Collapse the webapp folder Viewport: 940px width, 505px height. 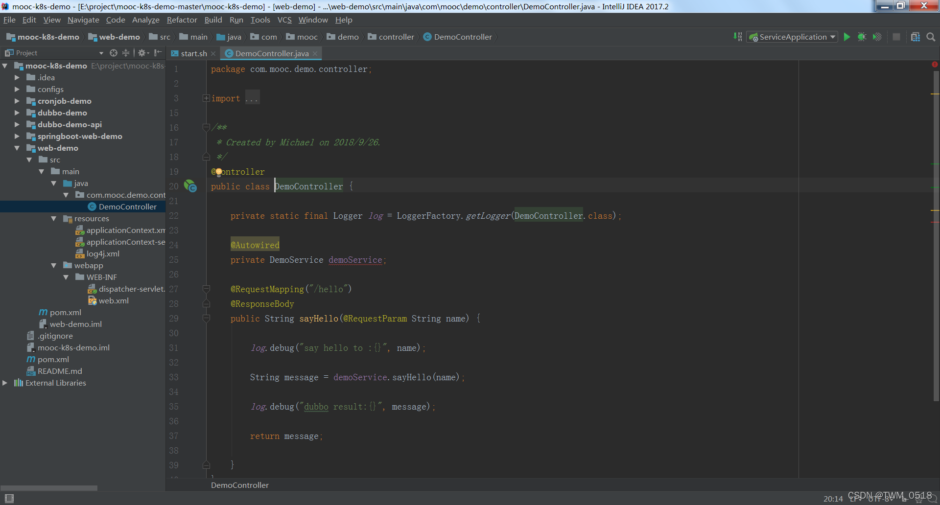tap(54, 265)
